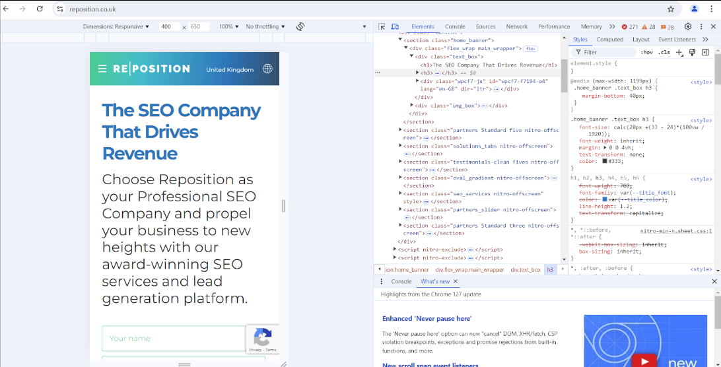Image resolution: width=721 pixels, height=367 pixels.
Task: Open the Layout tab
Action: pyautogui.click(x=641, y=40)
